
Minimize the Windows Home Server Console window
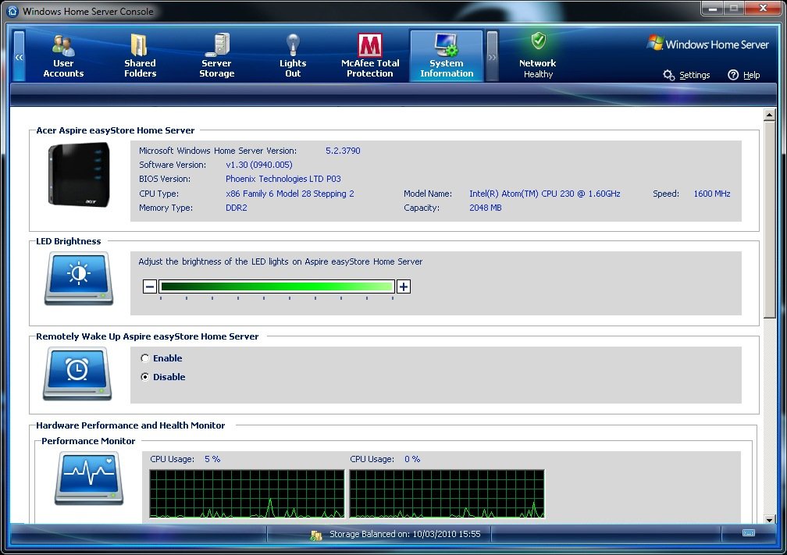712,9
